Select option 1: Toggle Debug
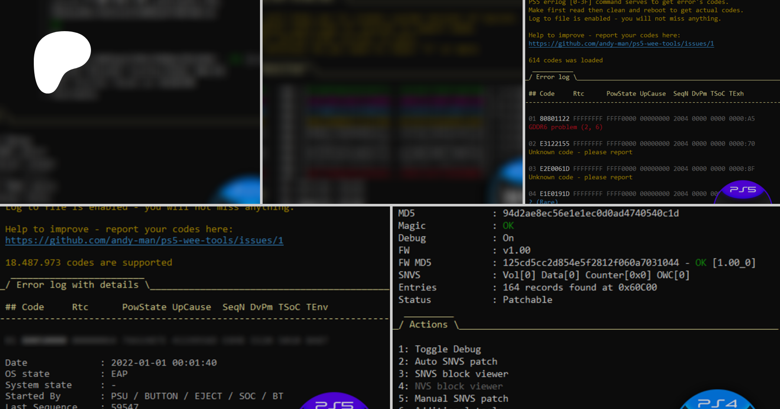The width and height of the screenshot is (780, 409). tap(439, 349)
